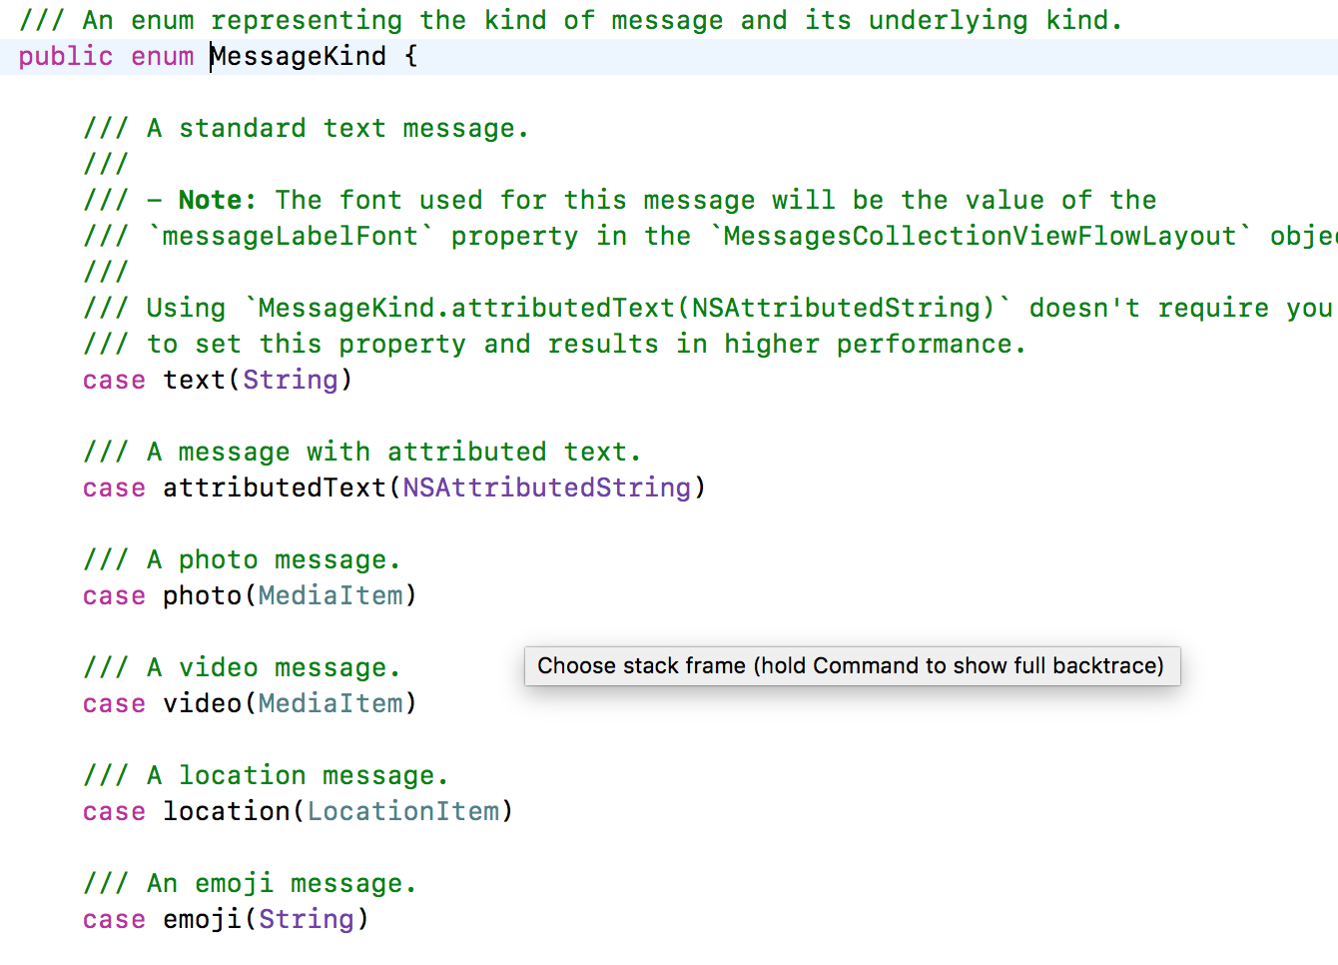The width and height of the screenshot is (1338, 965).
Task: Click 'video' case name
Action: pyautogui.click(x=203, y=703)
